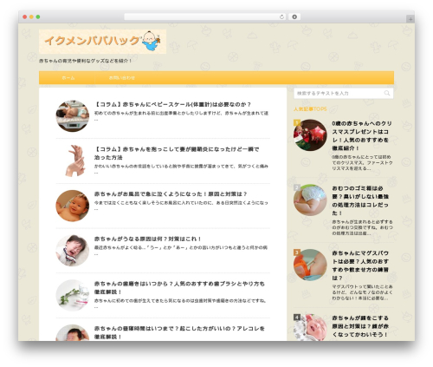Click the baby on scale thumbnail
The width and height of the screenshot is (433, 367).
click(73, 116)
